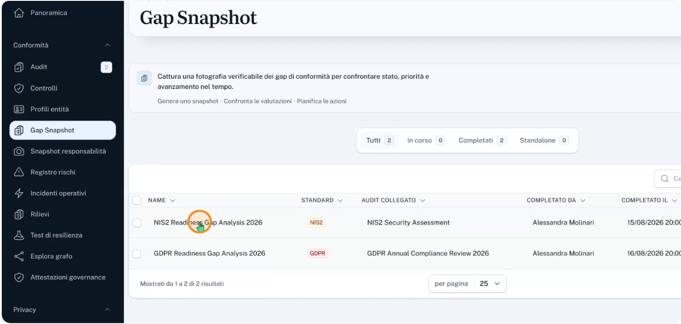Sort by the AUDIT COLLEGATO column header
Viewport: 681px width, 324px height.
click(393, 200)
